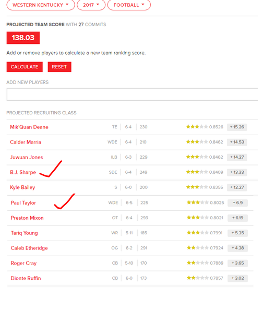Click the + 5.35 score badge
This screenshot has width=264, height=334.
click(x=237, y=233)
